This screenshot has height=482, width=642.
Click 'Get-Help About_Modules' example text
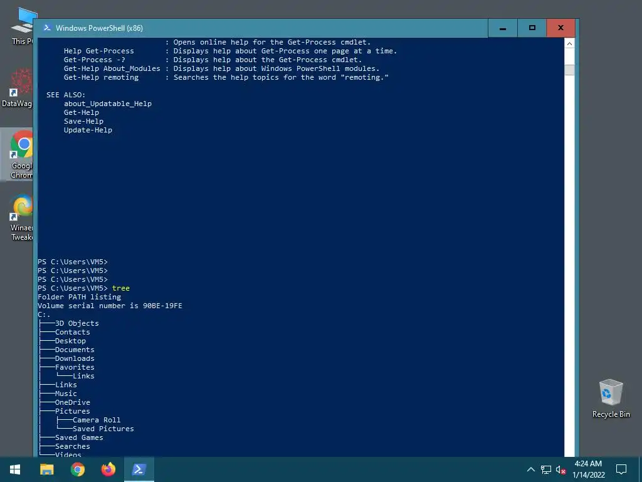pyautogui.click(x=112, y=68)
